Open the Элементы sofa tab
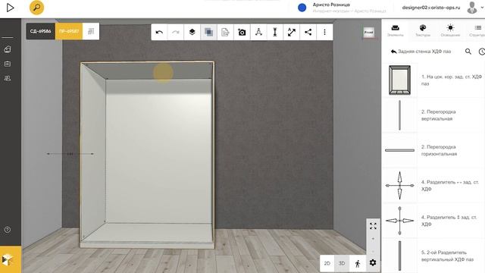This screenshot has width=485, height=273. pyautogui.click(x=396, y=30)
